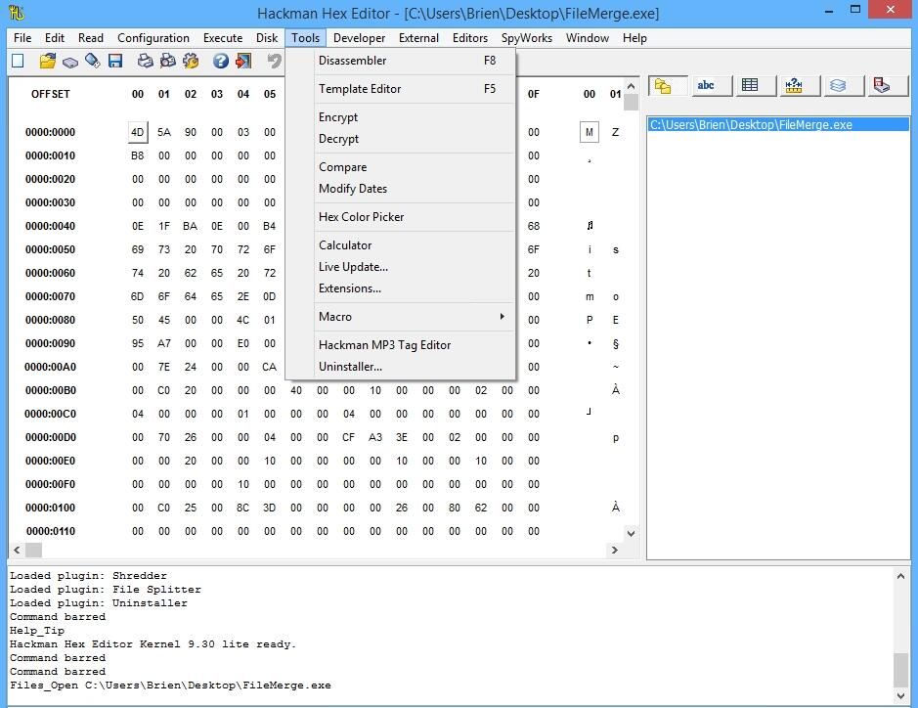Open Hex Color Picker from menu
Screen dimensions: 918x708
coord(401,217)
